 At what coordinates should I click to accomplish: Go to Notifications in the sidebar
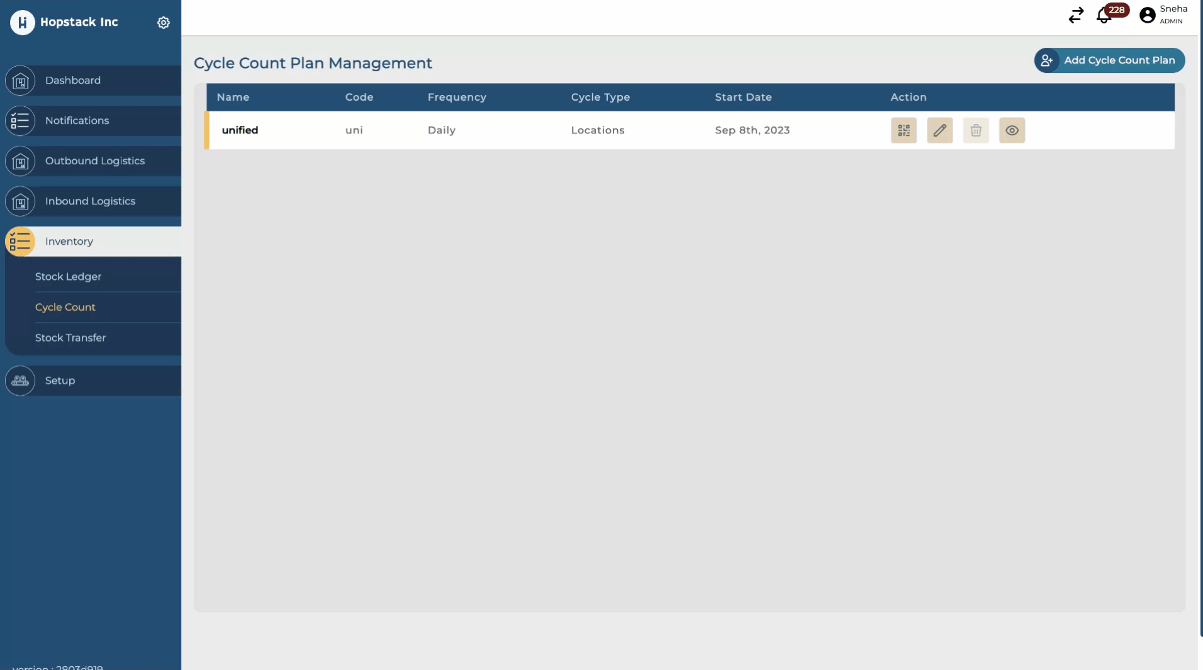77,121
